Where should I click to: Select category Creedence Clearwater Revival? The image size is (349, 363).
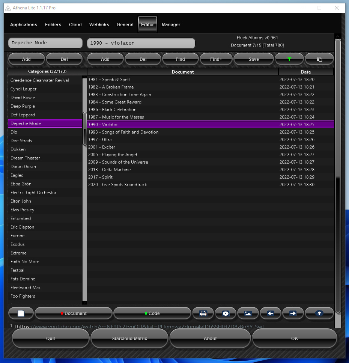(45, 80)
